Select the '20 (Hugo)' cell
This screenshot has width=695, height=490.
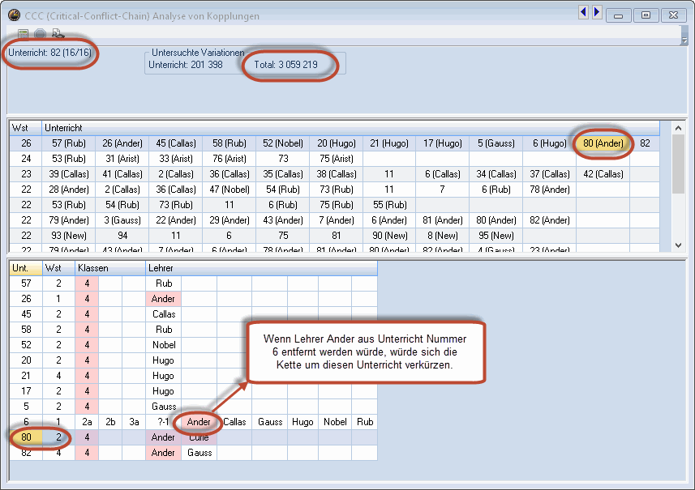(337, 143)
